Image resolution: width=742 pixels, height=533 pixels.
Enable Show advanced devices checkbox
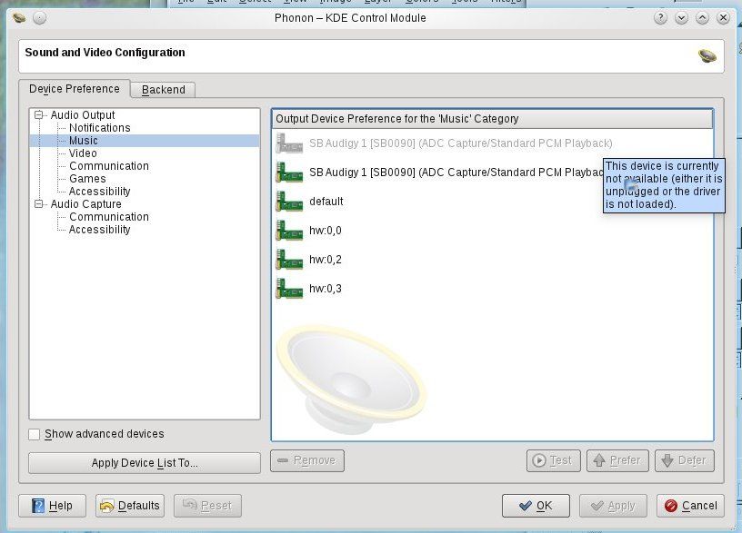point(34,434)
